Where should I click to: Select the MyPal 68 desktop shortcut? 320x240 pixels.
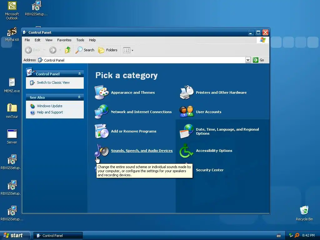tap(12, 34)
